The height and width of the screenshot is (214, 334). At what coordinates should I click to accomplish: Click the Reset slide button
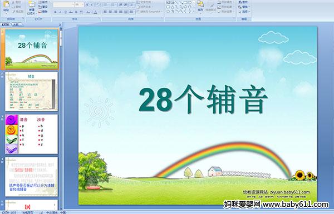click(43, 7)
